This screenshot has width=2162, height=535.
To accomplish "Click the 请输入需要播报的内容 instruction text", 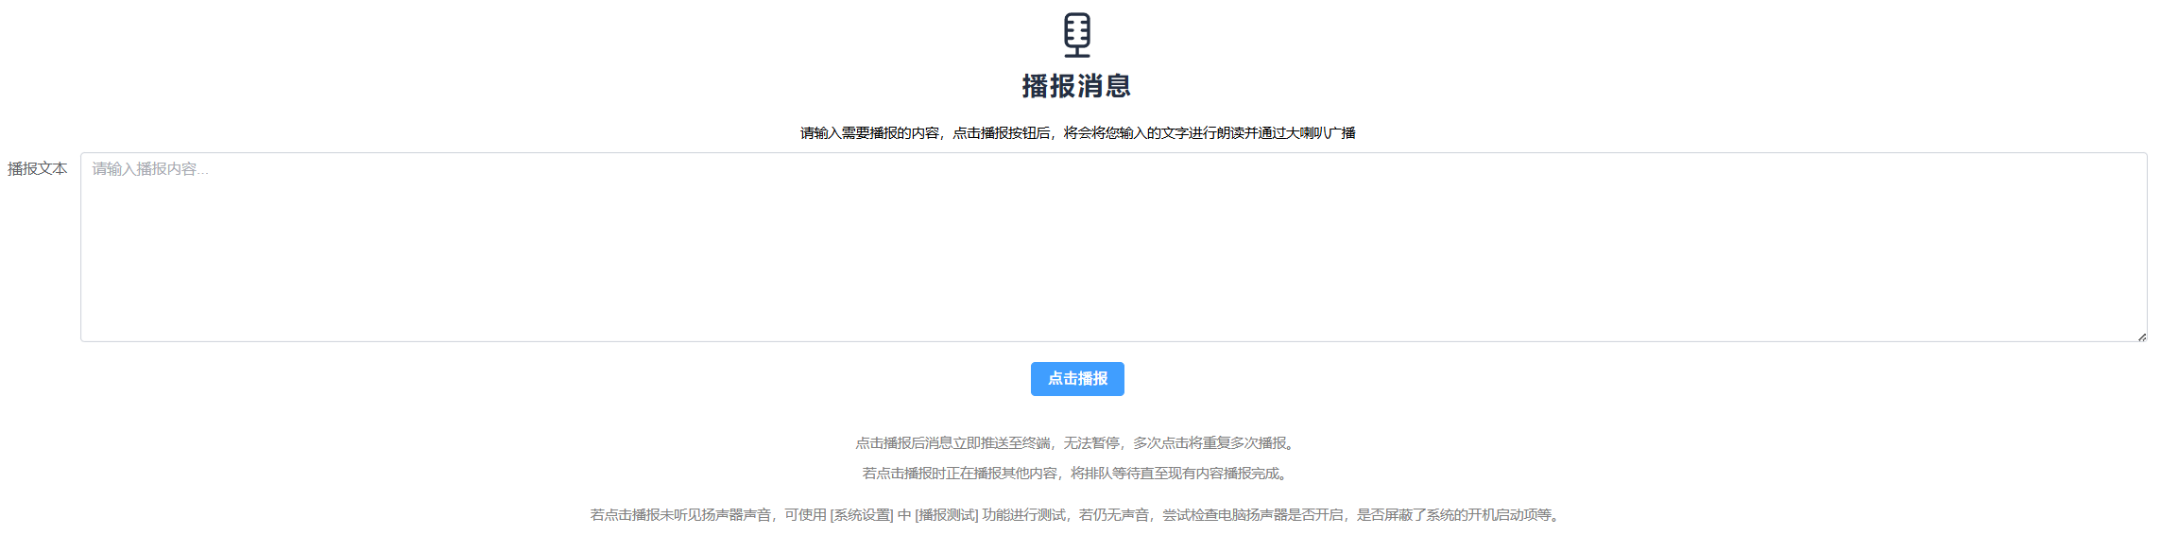I will pyautogui.click(x=869, y=133).
